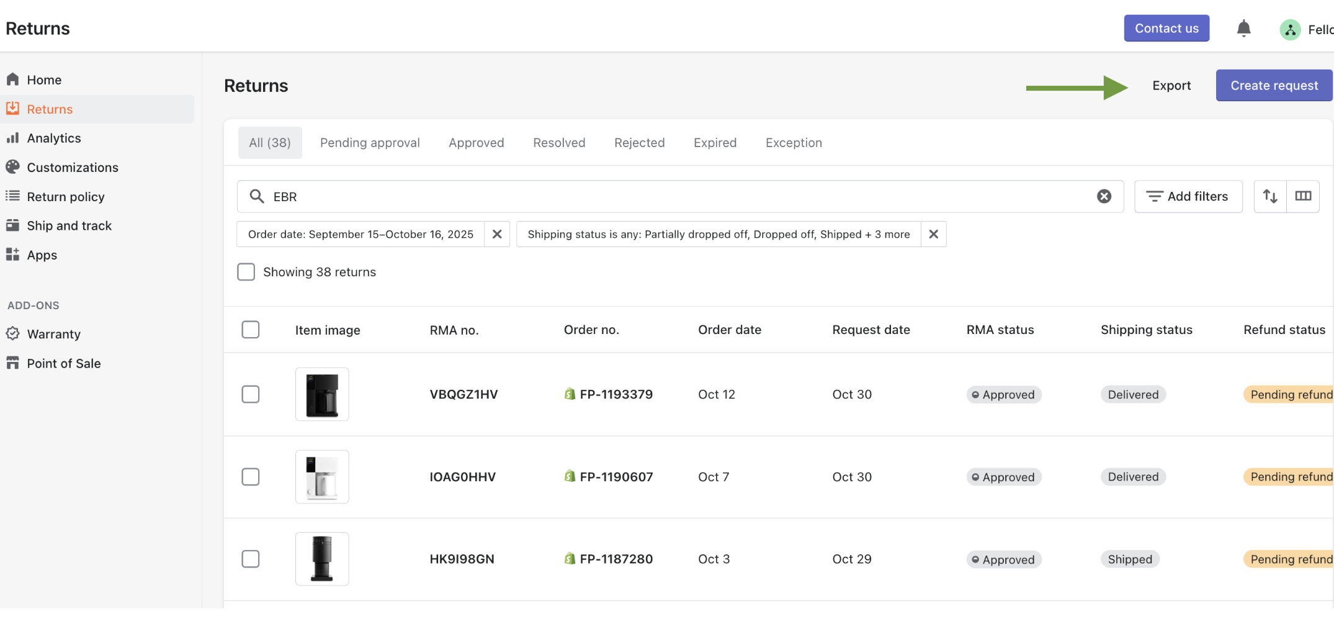
Task: Open user account avatar menu
Action: (1290, 29)
